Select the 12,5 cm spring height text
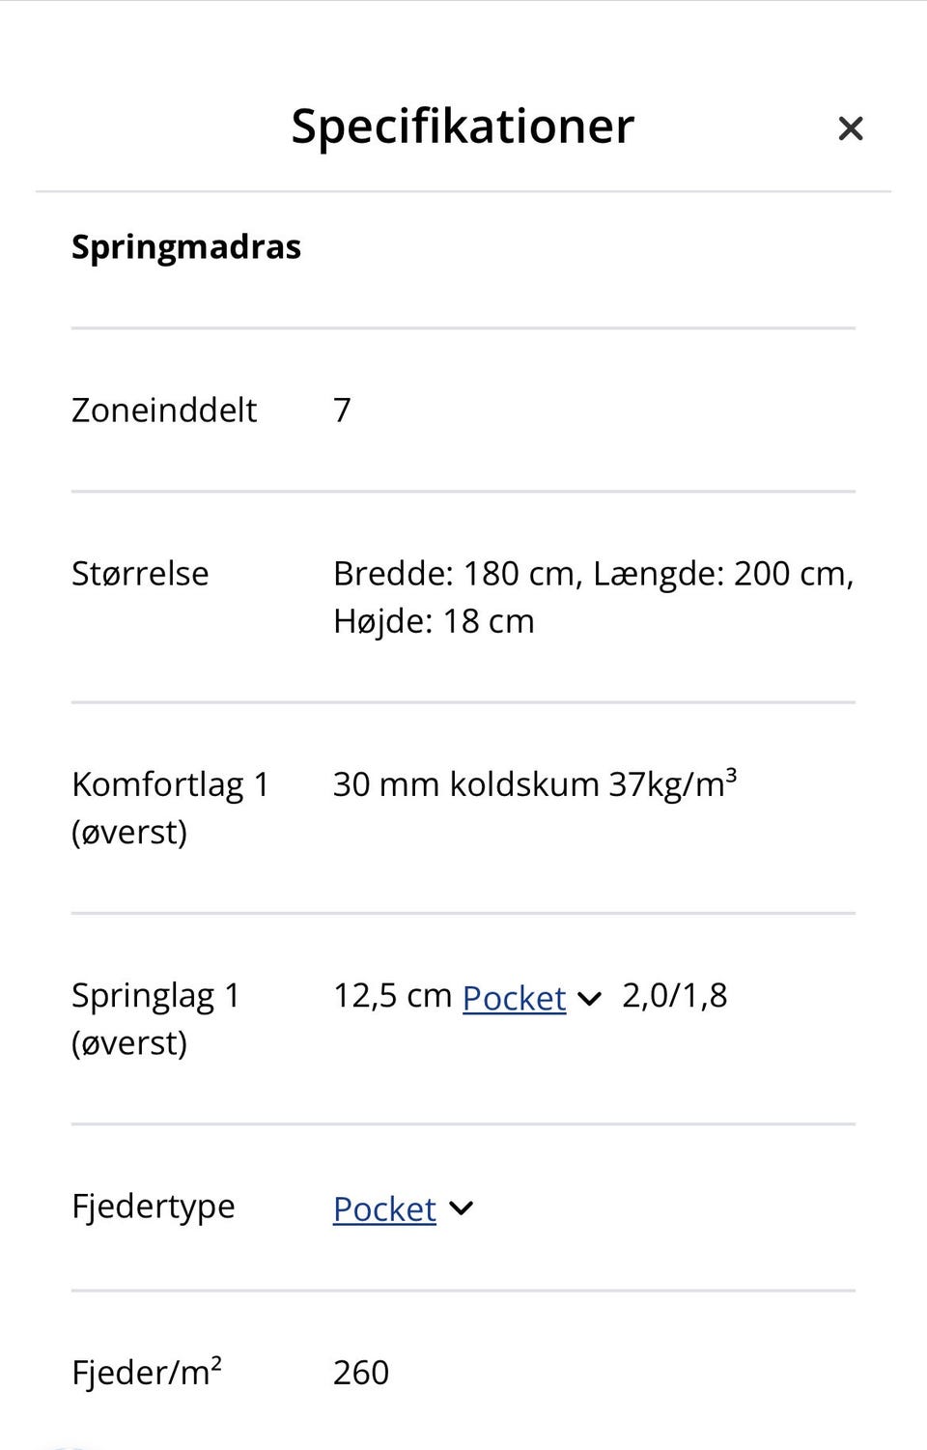Viewport: 927px width, 1450px height. pos(392,996)
